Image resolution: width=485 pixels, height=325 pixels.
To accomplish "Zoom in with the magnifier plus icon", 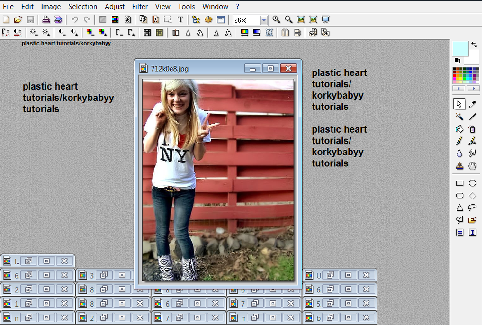I will [x=276, y=19].
